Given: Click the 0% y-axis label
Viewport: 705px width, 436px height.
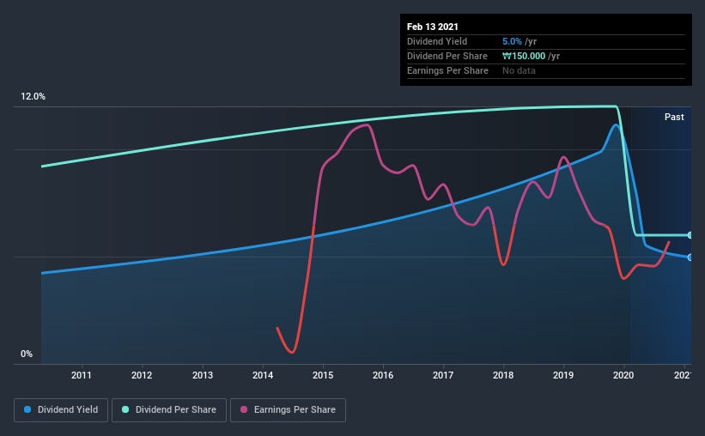Looking at the screenshot, I should (x=27, y=354).
